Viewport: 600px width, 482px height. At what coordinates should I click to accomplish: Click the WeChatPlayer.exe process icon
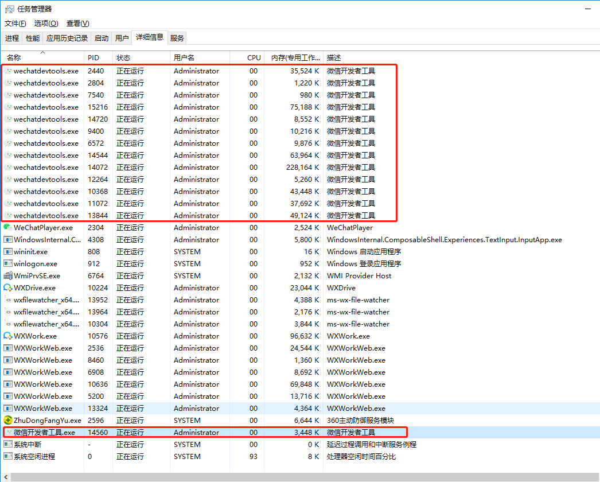tap(7, 227)
